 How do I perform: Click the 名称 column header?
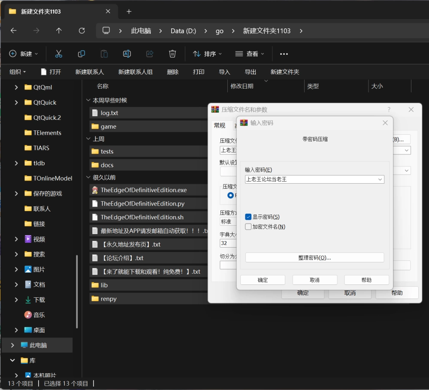click(103, 86)
